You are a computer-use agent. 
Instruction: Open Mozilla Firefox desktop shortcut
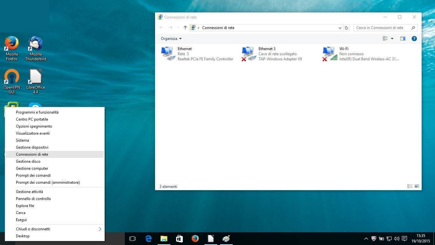tap(12, 48)
